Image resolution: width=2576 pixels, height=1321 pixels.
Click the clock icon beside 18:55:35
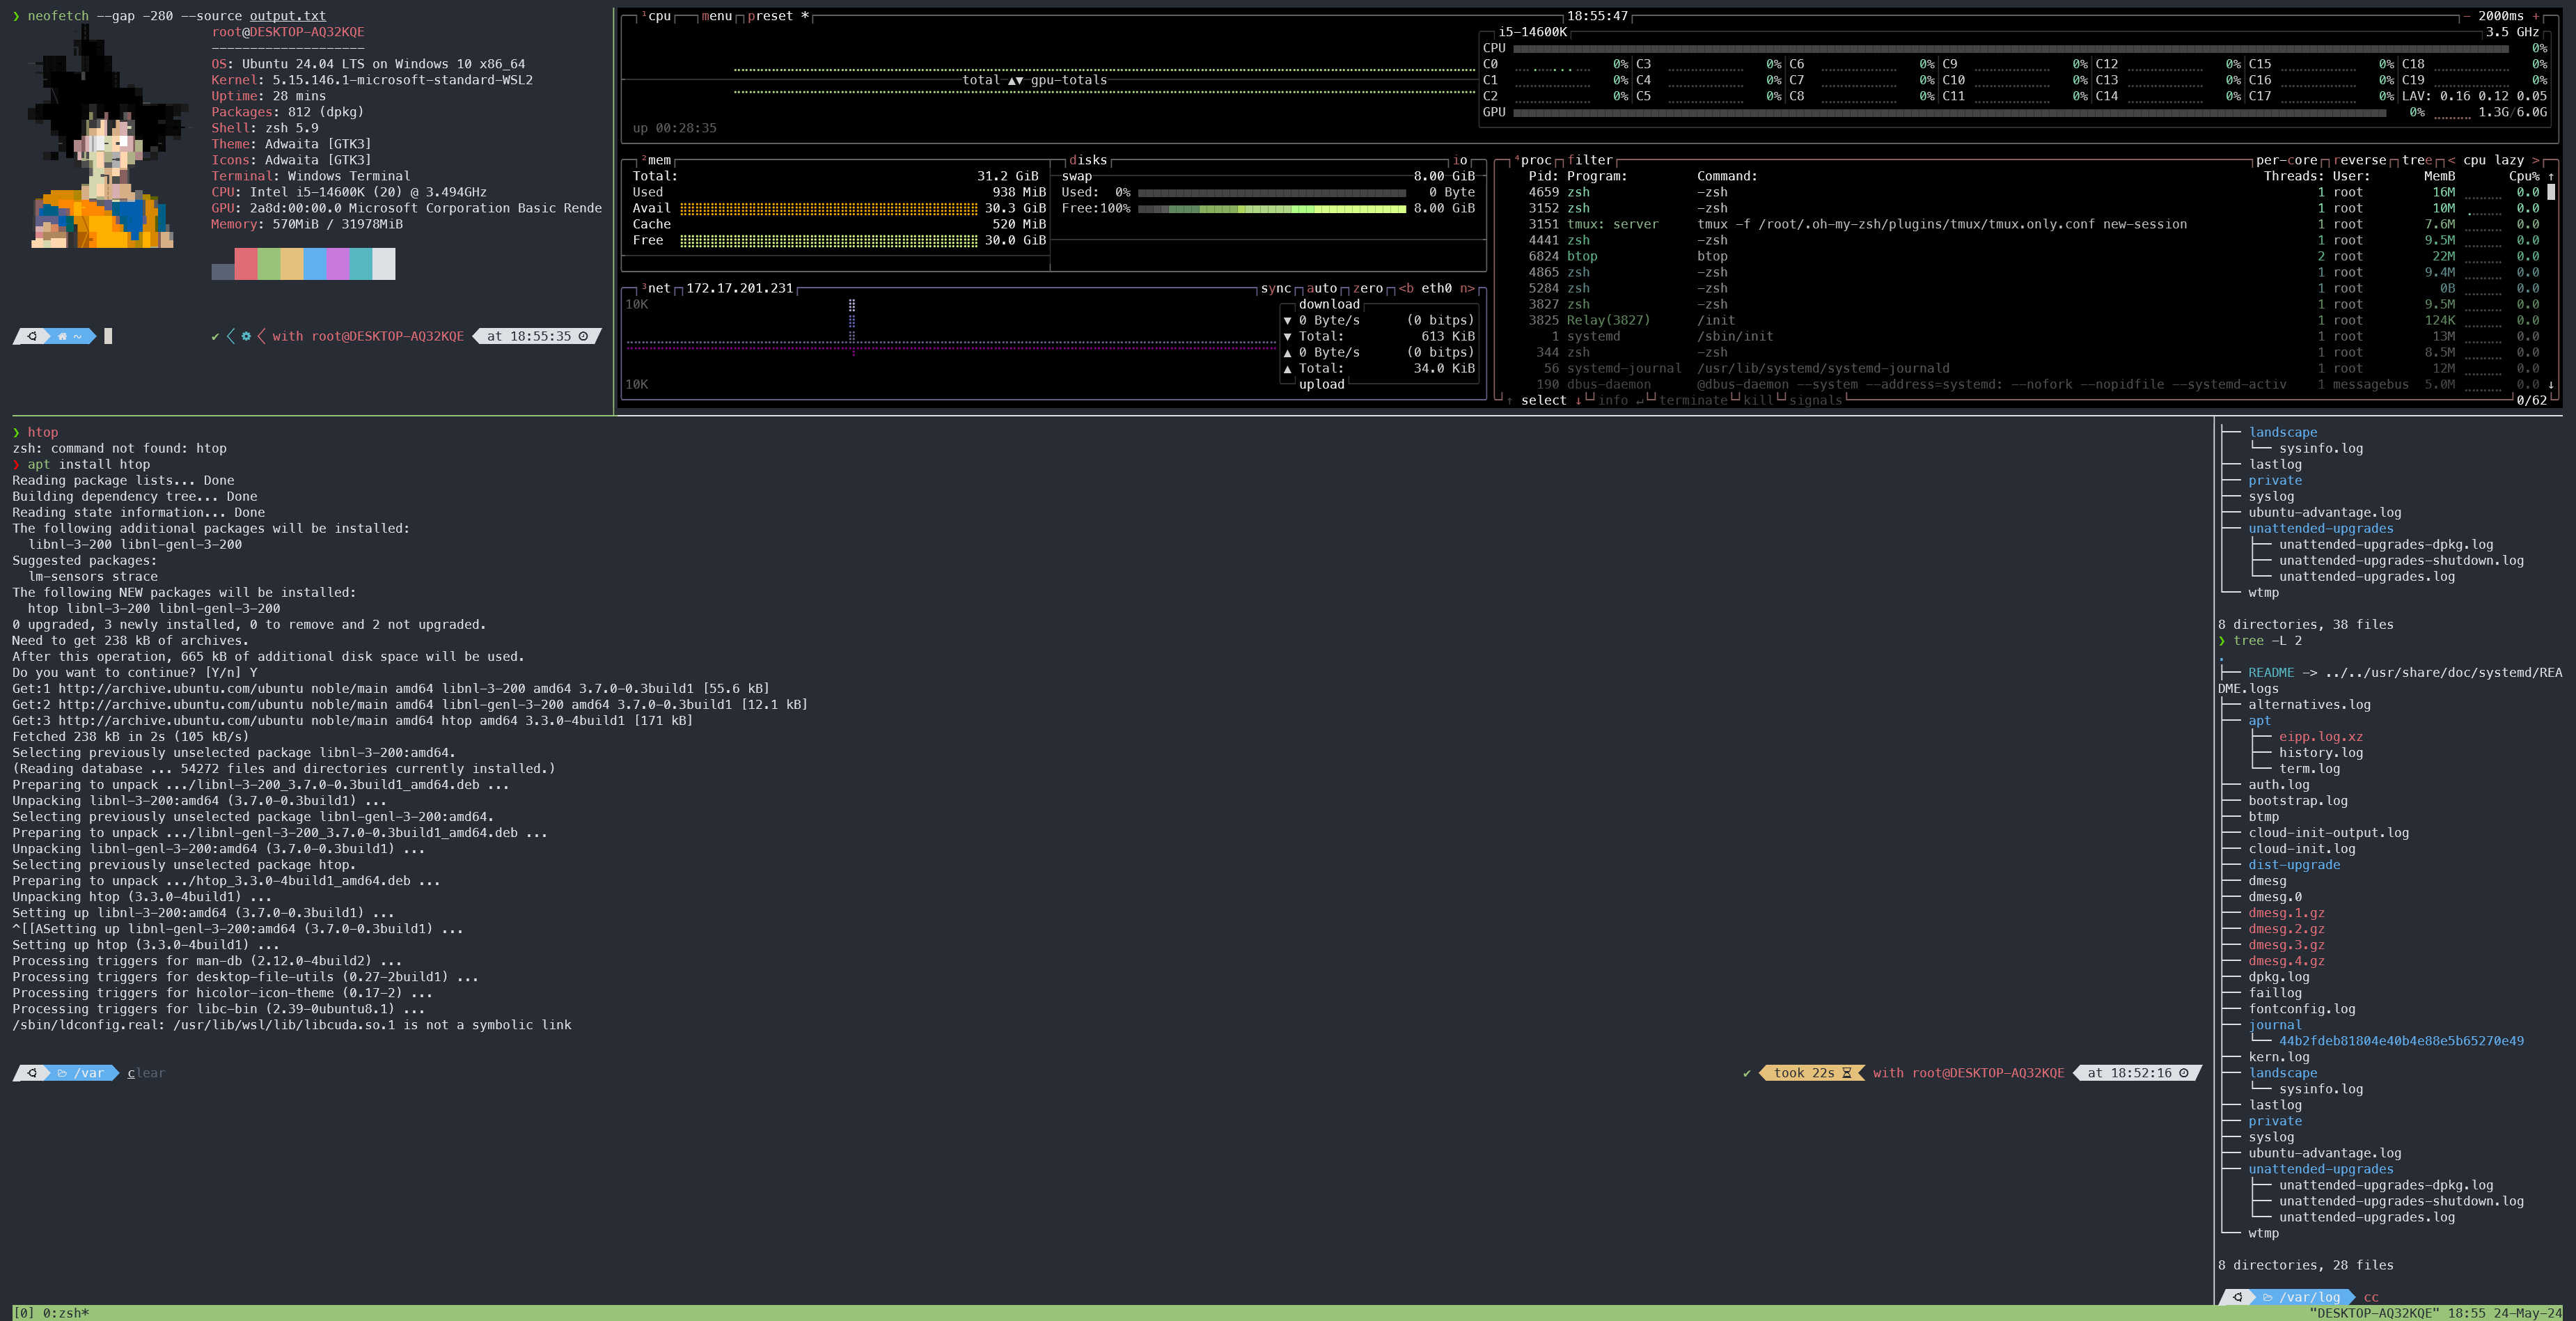point(584,336)
